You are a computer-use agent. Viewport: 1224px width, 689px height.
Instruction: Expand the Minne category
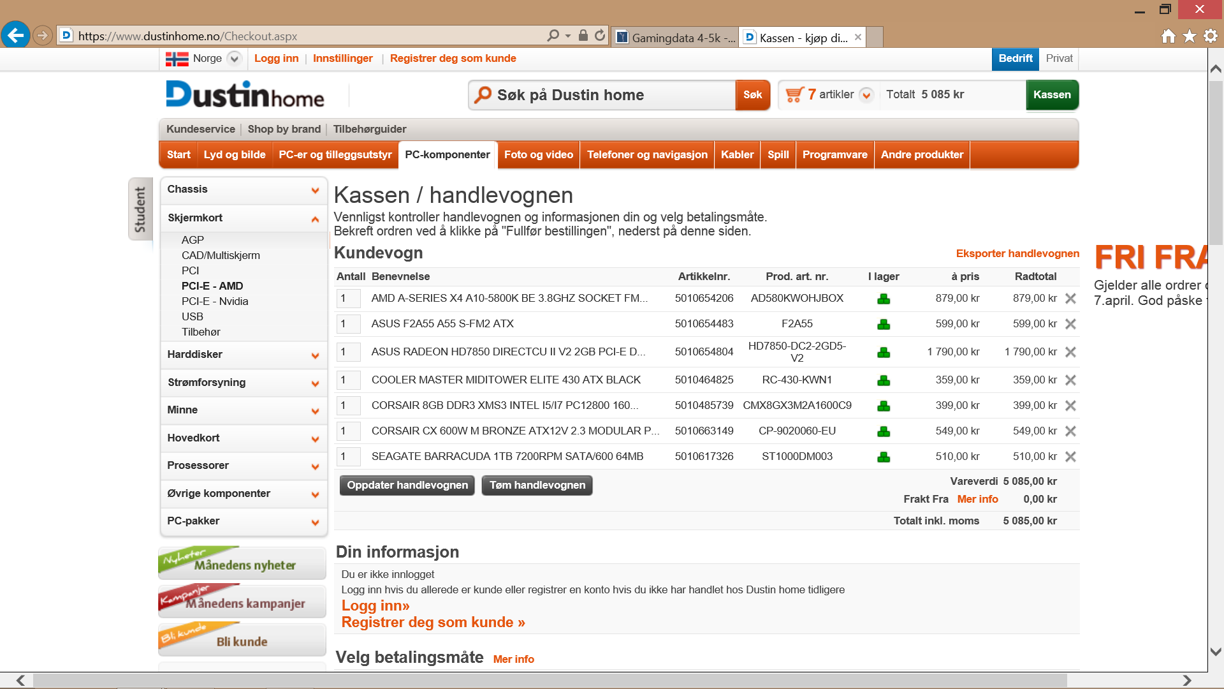click(x=315, y=411)
